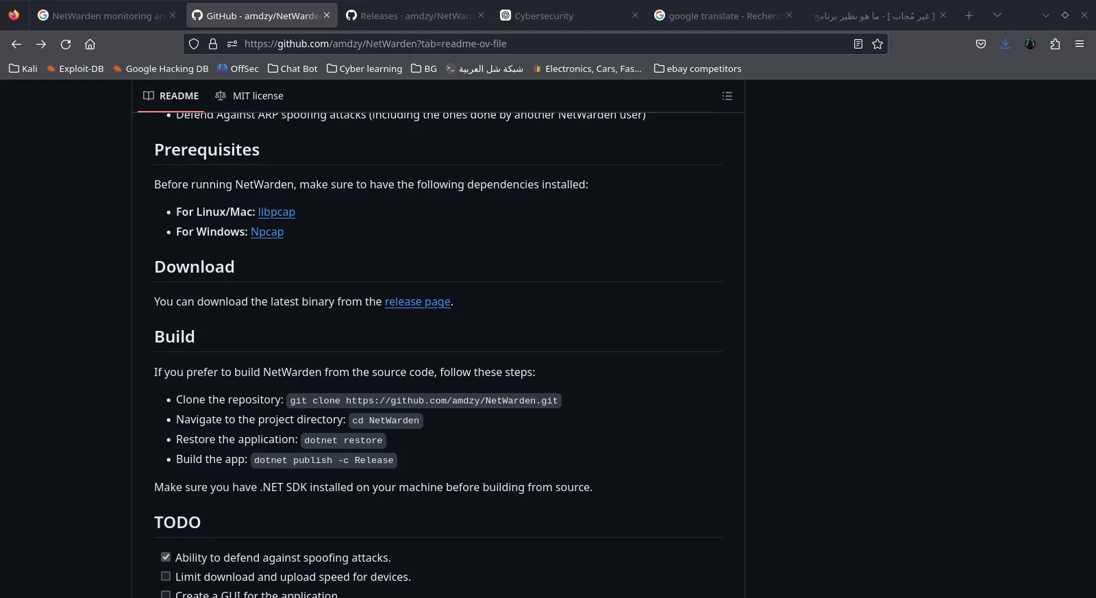Open the Kali bookmarks folder

(23, 68)
